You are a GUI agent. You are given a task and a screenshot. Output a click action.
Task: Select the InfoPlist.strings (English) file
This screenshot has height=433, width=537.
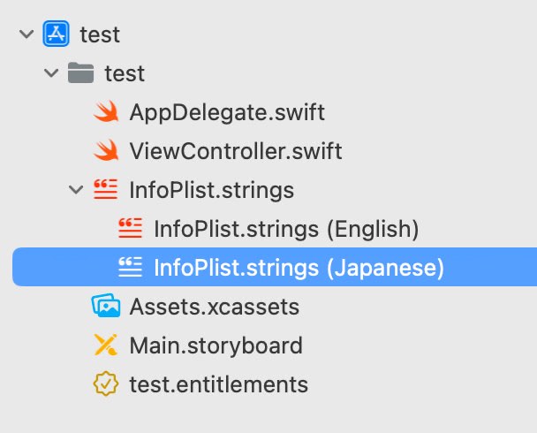(x=286, y=229)
